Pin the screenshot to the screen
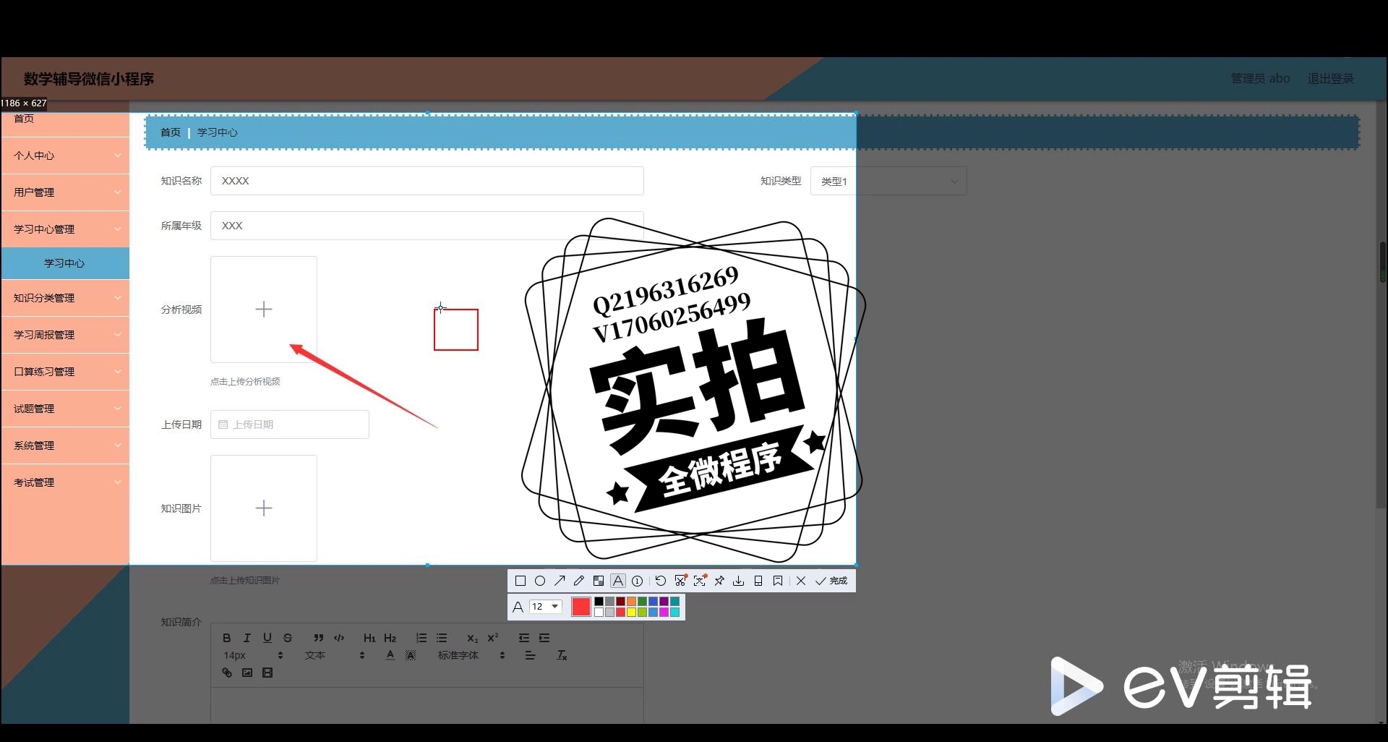Viewport: 1388px width, 742px height. click(x=719, y=581)
